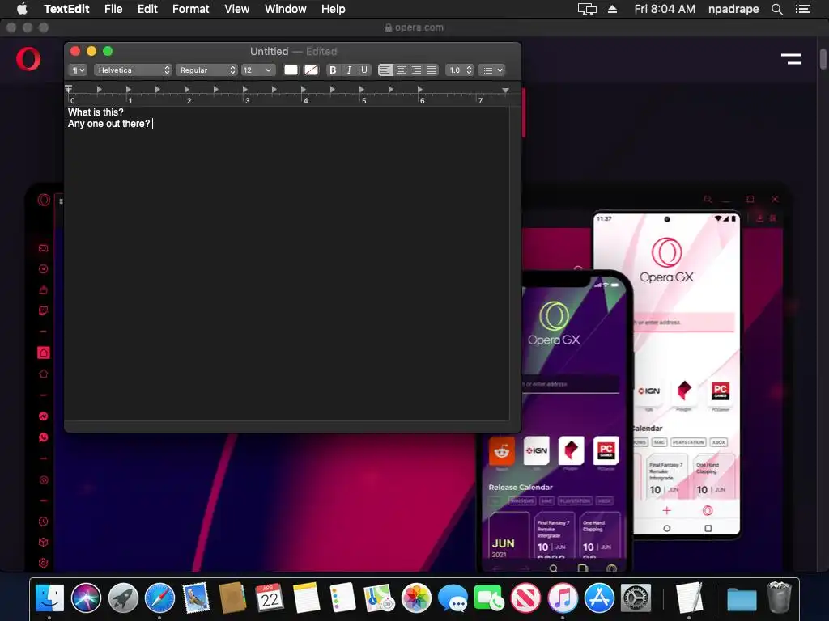Open the text color swatch

[x=291, y=70]
